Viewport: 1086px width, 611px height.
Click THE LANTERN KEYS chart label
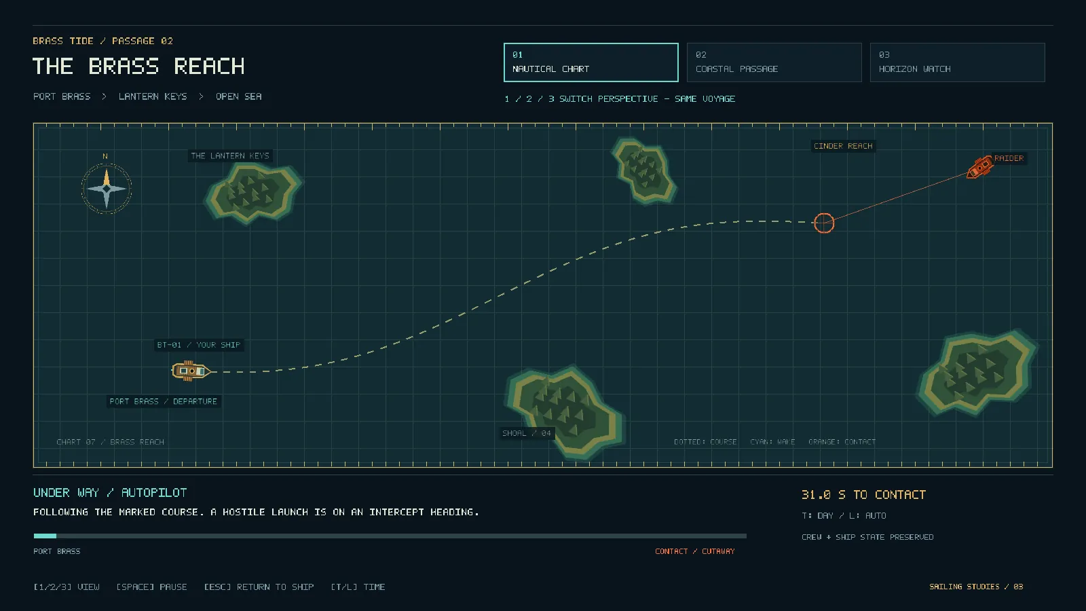tap(230, 155)
